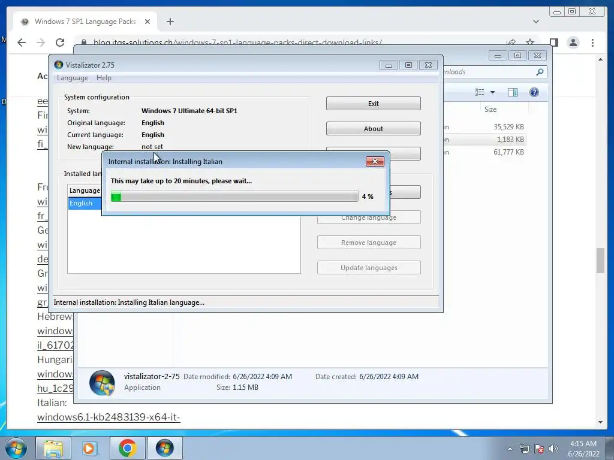614x460 pixels.
Task: Open a new Chrome tab
Action: [x=170, y=22]
